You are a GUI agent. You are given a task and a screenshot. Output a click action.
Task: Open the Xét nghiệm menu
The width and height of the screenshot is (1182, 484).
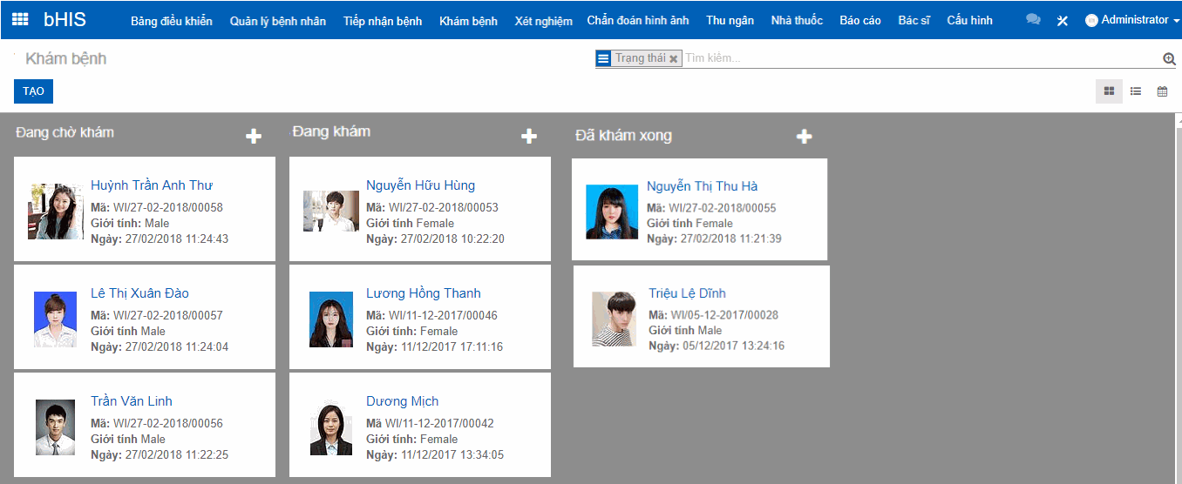(543, 21)
